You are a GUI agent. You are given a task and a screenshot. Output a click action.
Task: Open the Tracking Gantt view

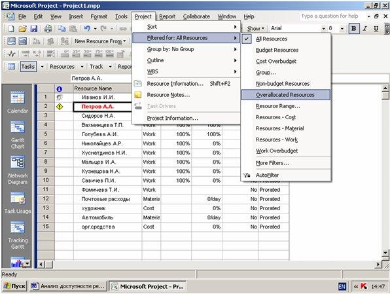pyautogui.click(x=18, y=235)
